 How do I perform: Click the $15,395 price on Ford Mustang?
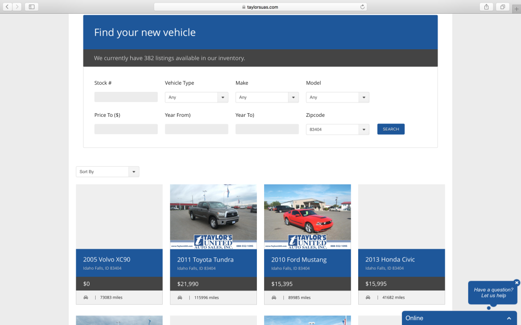(x=282, y=284)
